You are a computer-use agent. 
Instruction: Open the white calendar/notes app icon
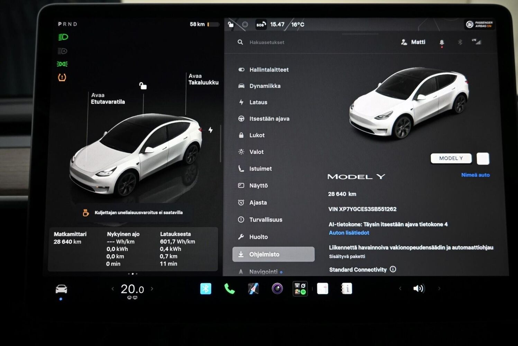coord(322,289)
